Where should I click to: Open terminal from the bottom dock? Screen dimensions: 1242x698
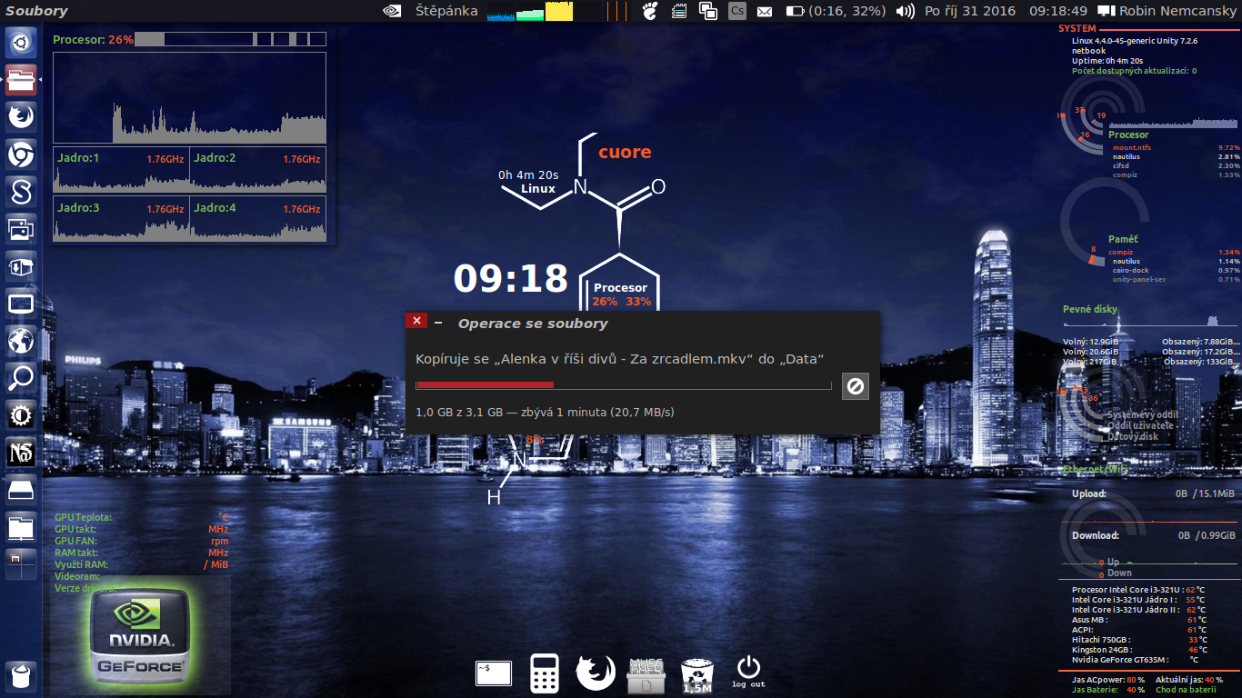coord(493,673)
